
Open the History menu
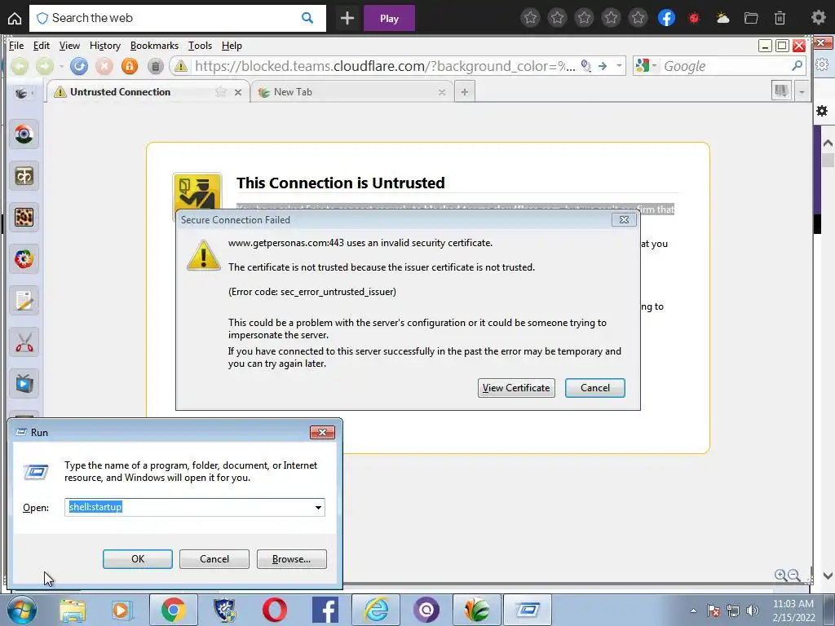tap(105, 46)
